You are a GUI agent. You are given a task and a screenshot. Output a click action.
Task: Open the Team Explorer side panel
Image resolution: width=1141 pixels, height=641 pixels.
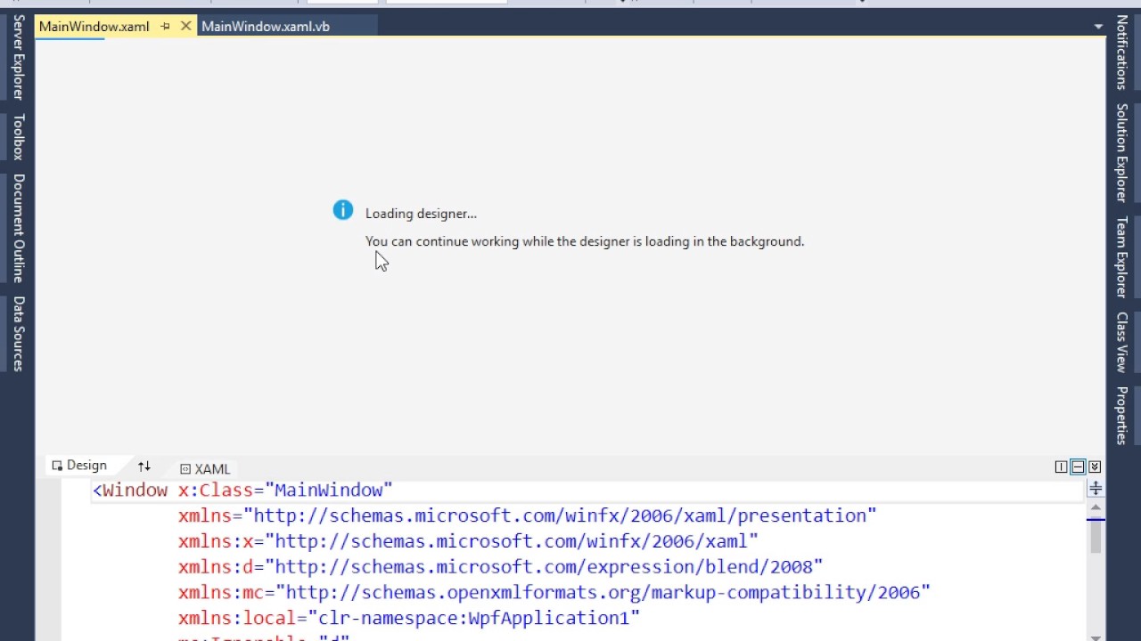click(1122, 256)
